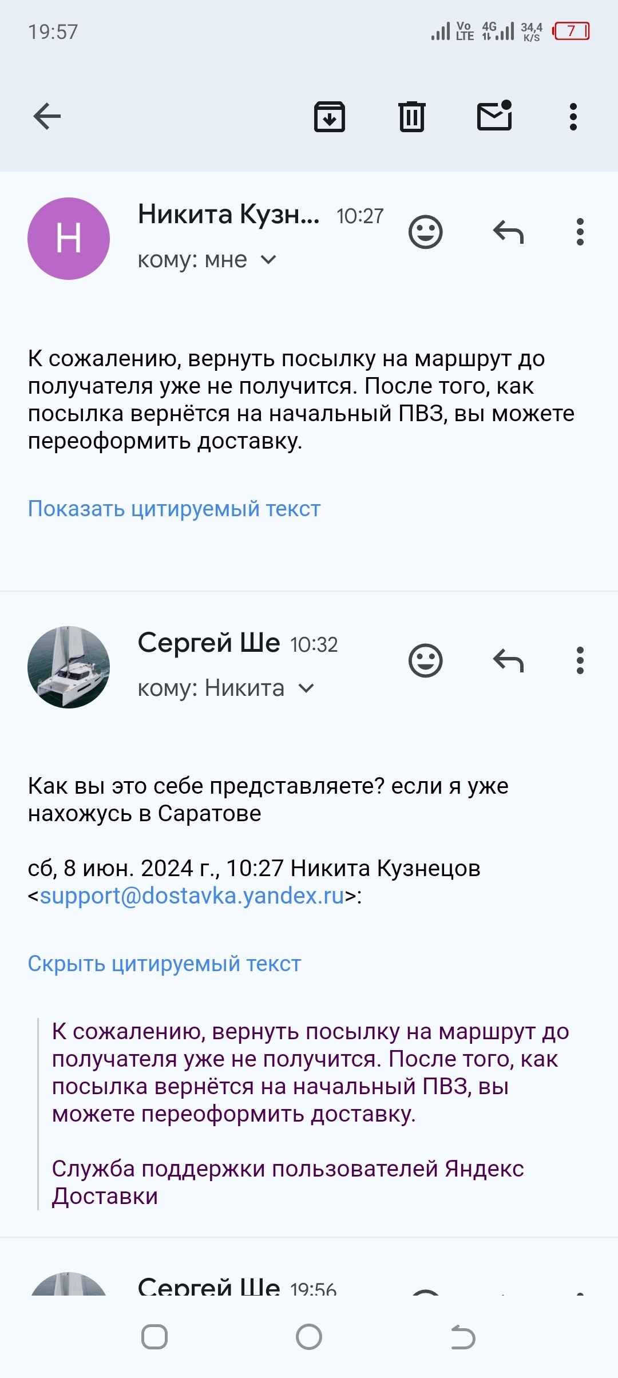Image resolution: width=618 pixels, height=1378 pixels.
Task: Open Сергей Ше's catamaran profile photo
Action: click(69, 667)
